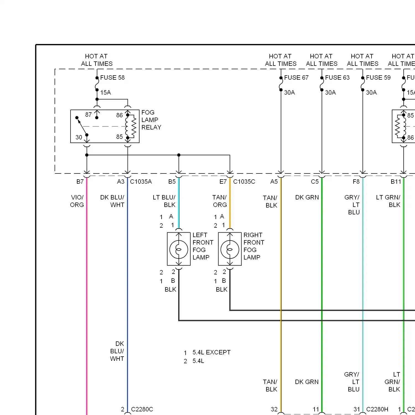This screenshot has width=415, height=415.
Task: Click the left front fog lamp bulb symbol
Action: click(x=179, y=249)
